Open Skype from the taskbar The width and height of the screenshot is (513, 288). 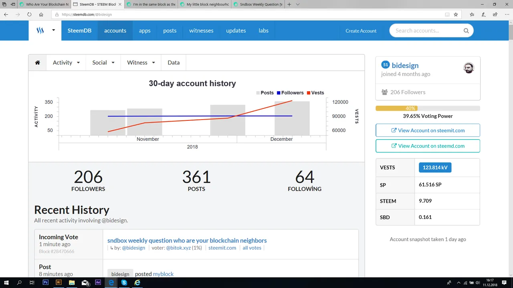point(124,282)
